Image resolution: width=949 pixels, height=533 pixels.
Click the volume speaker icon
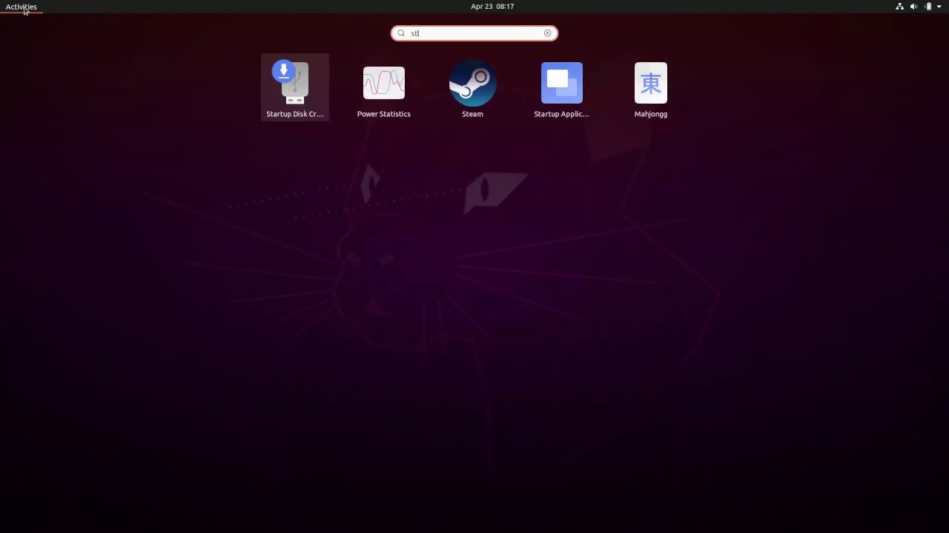pos(913,7)
